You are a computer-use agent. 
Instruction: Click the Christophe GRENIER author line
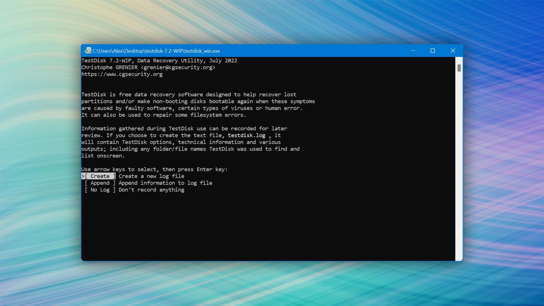click(149, 67)
